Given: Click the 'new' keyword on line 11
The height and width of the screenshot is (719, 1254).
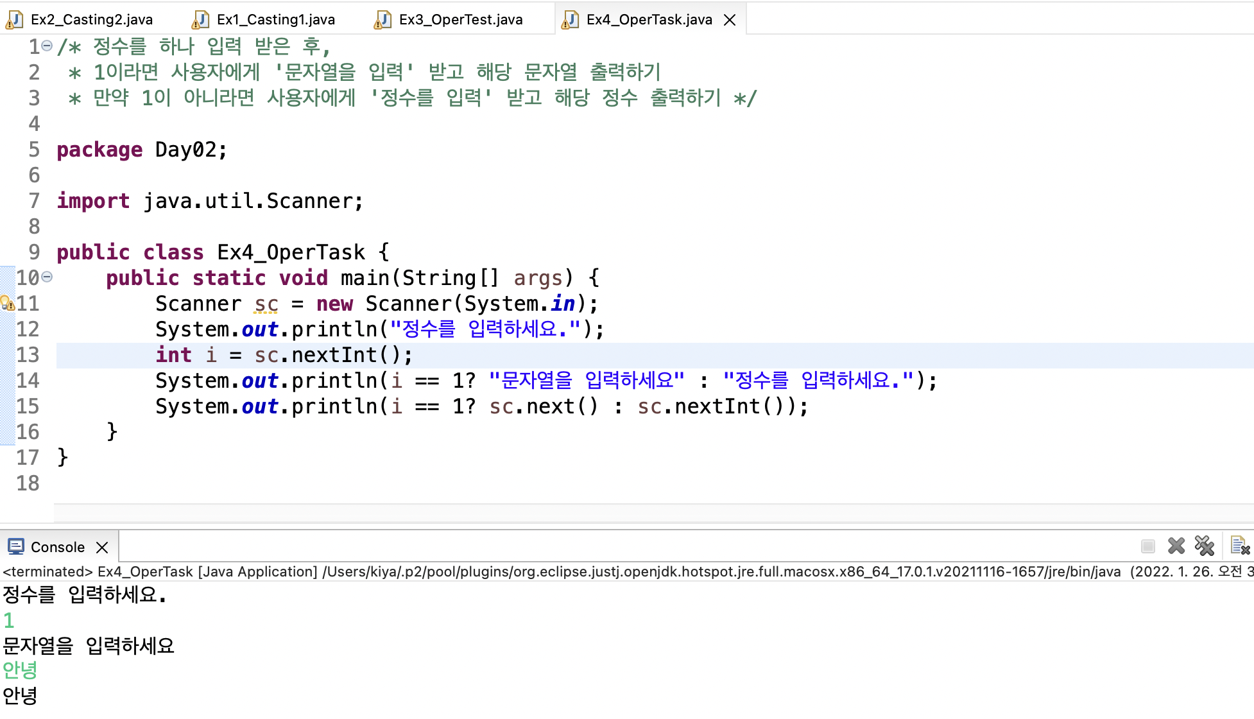Looking at the screenshot, I should (334, 304).
